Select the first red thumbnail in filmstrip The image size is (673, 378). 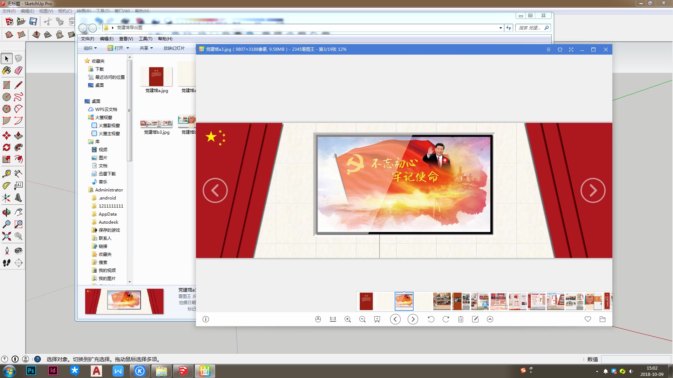point(366,301)
